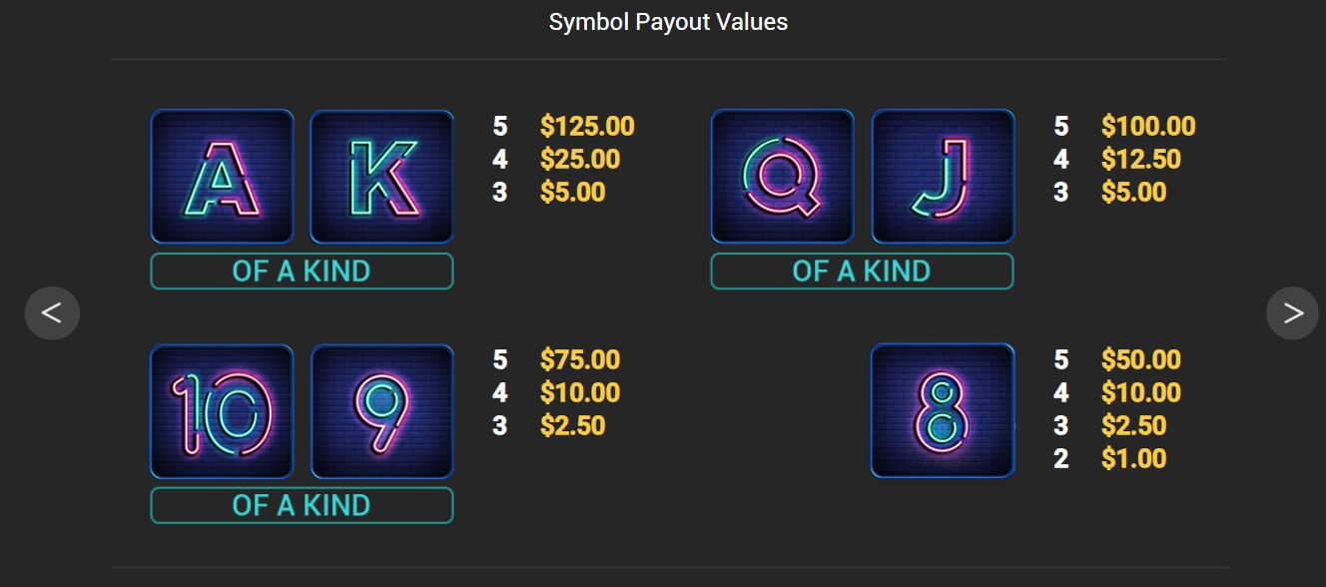Click the neon A symbol icon
Screen dimensions: 1326x587
coord(222,177)
